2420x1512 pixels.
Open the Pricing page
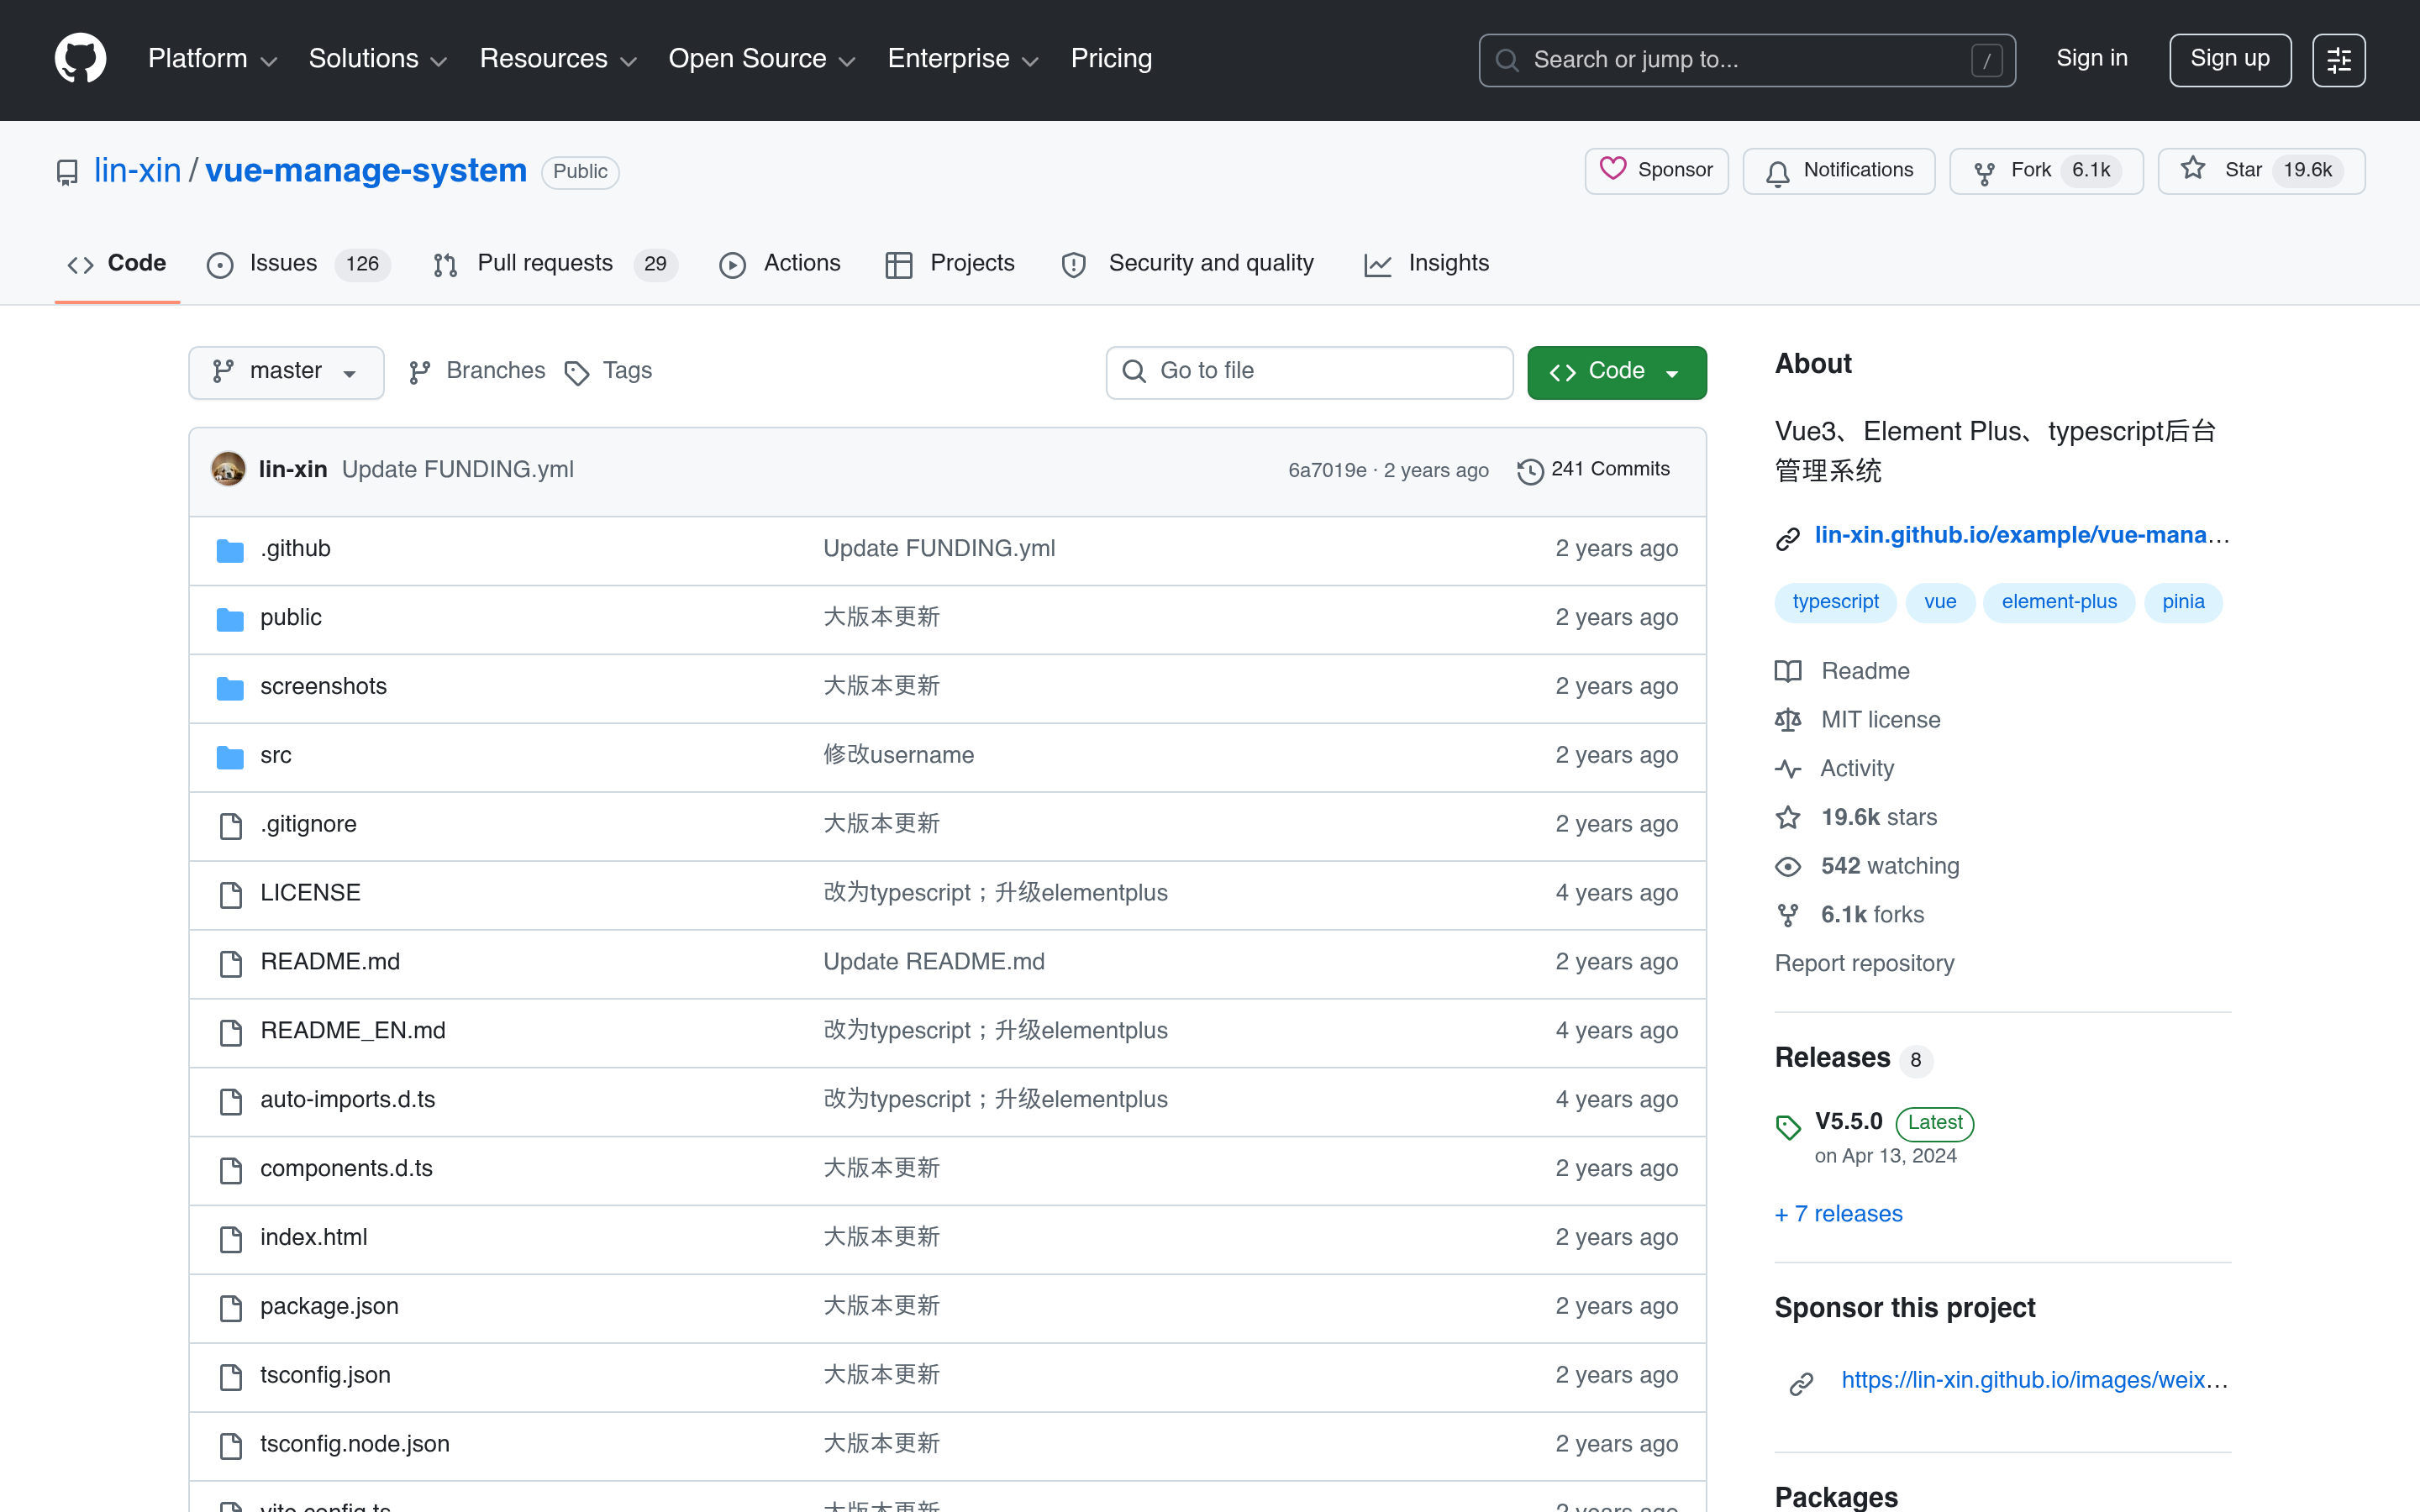coord(1111,59)
